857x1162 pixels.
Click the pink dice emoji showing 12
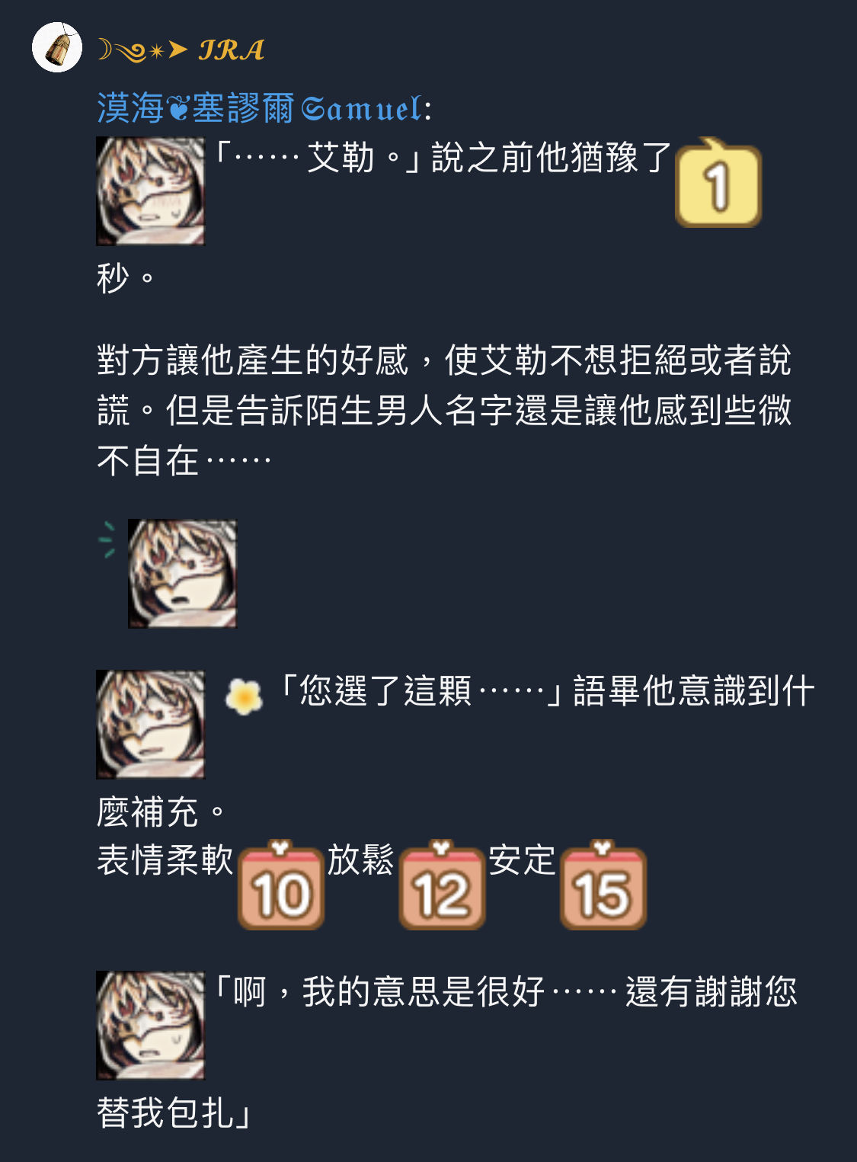point(442,885)
